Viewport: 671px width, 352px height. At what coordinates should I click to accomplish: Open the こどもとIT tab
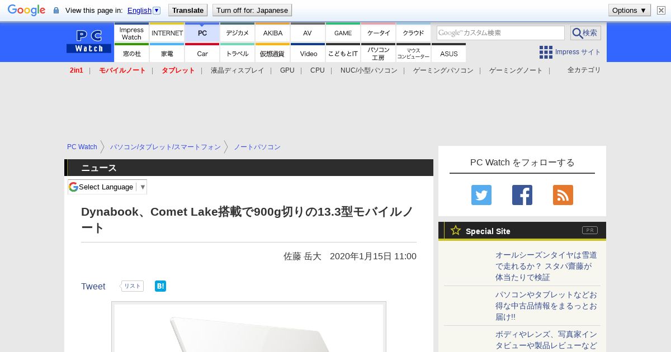[343, 53]
